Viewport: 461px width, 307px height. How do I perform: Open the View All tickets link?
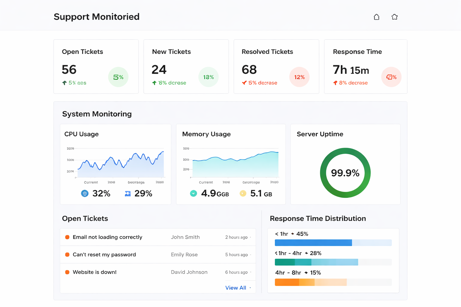(236, 288)
